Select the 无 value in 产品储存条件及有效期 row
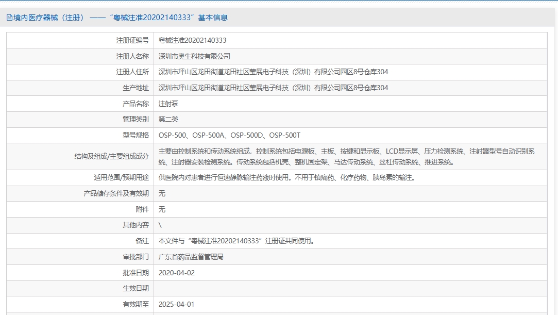The image size is (558, 315). pos(162,193)
